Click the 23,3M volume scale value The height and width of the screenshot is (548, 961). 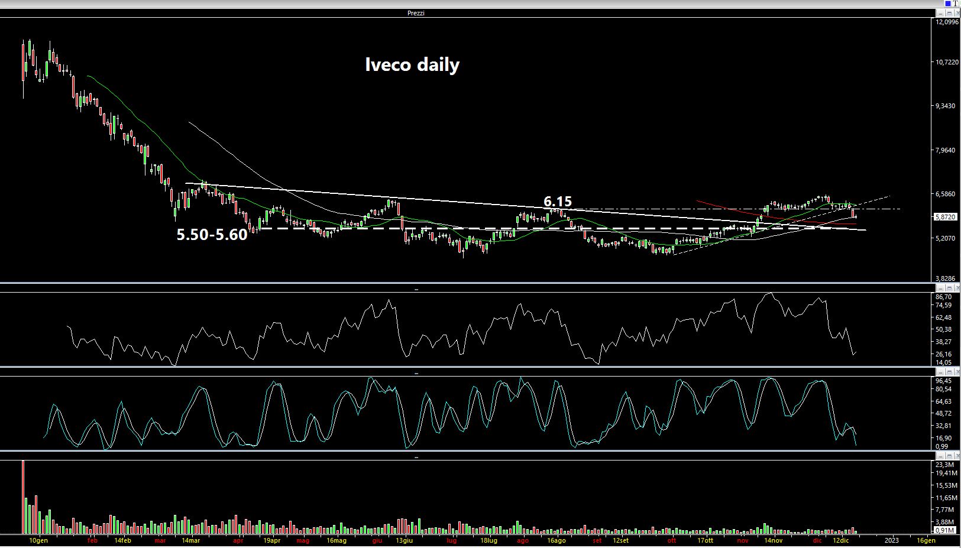pyautogui.click(x=945, y=465)
